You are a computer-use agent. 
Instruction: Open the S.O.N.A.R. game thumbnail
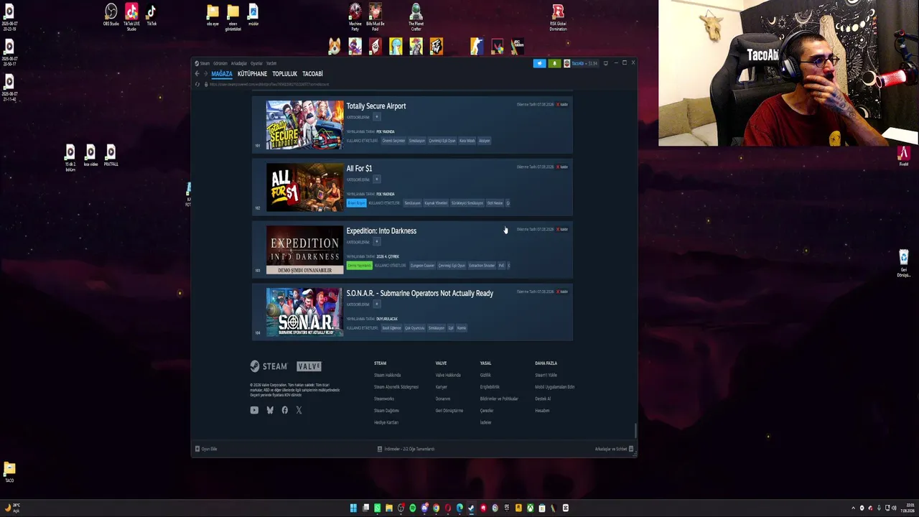[x=305, y=312]
